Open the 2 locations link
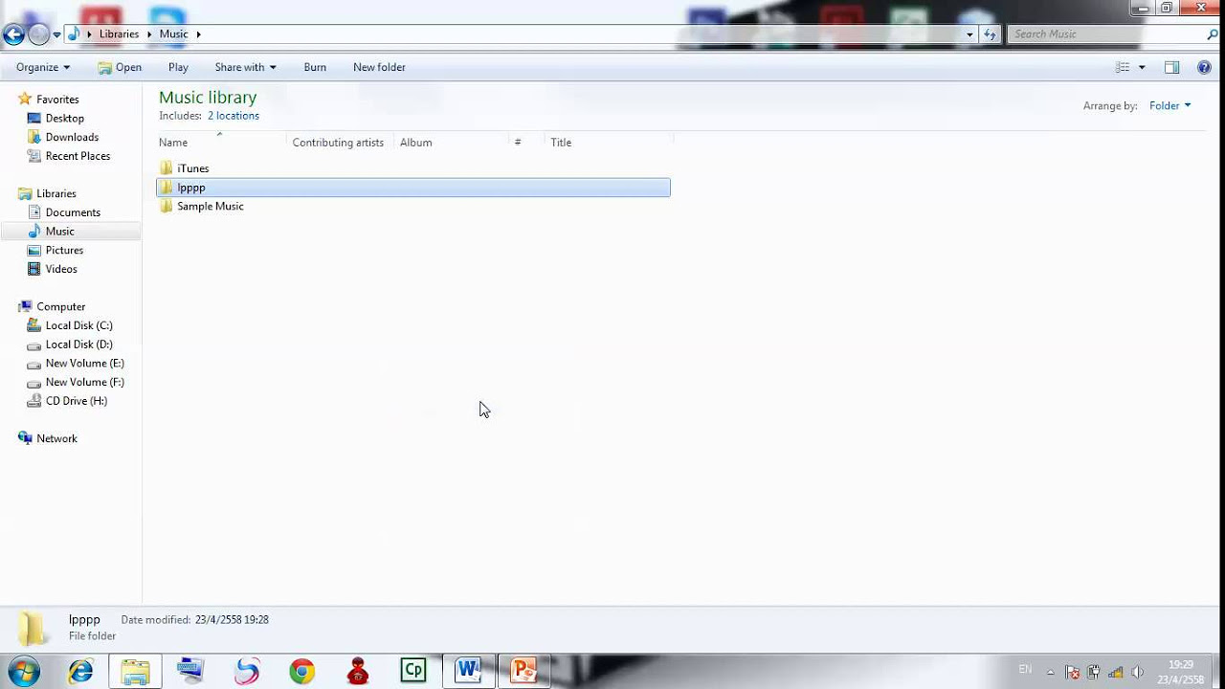This screenshot has width=1225, height=689. point(234,116)
